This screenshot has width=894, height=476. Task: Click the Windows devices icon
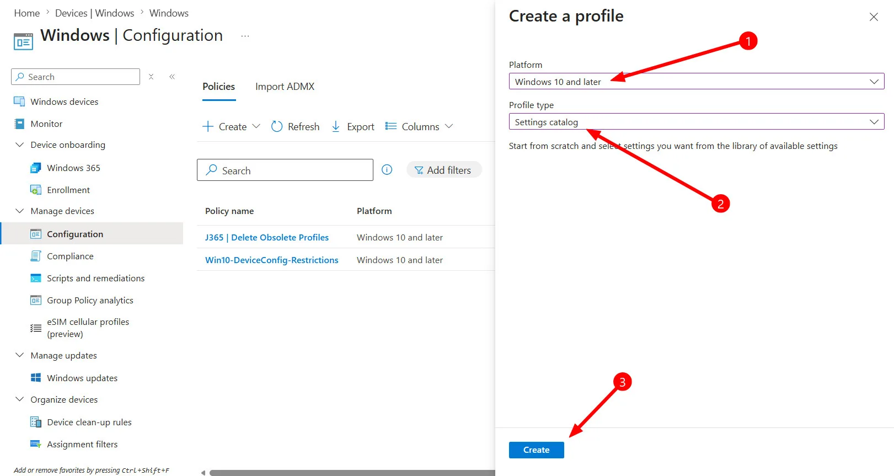click(19, 101)
